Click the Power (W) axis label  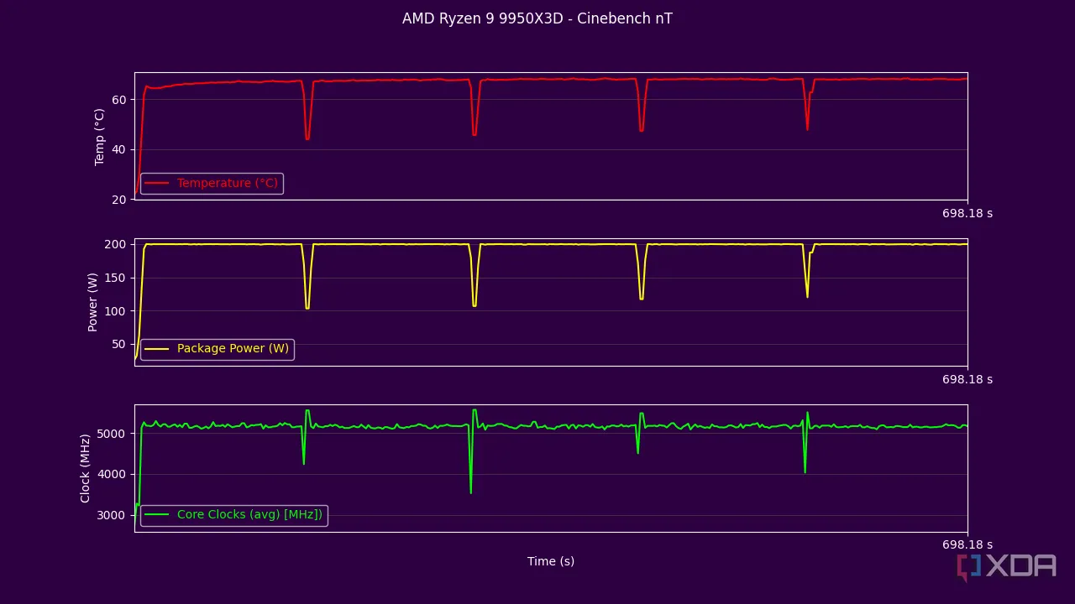tap(92, 302)
